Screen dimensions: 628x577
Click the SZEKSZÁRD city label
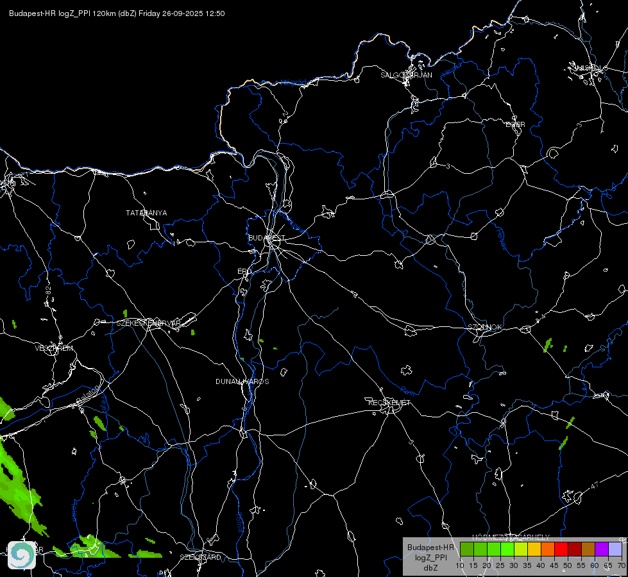tap(200, 557)
